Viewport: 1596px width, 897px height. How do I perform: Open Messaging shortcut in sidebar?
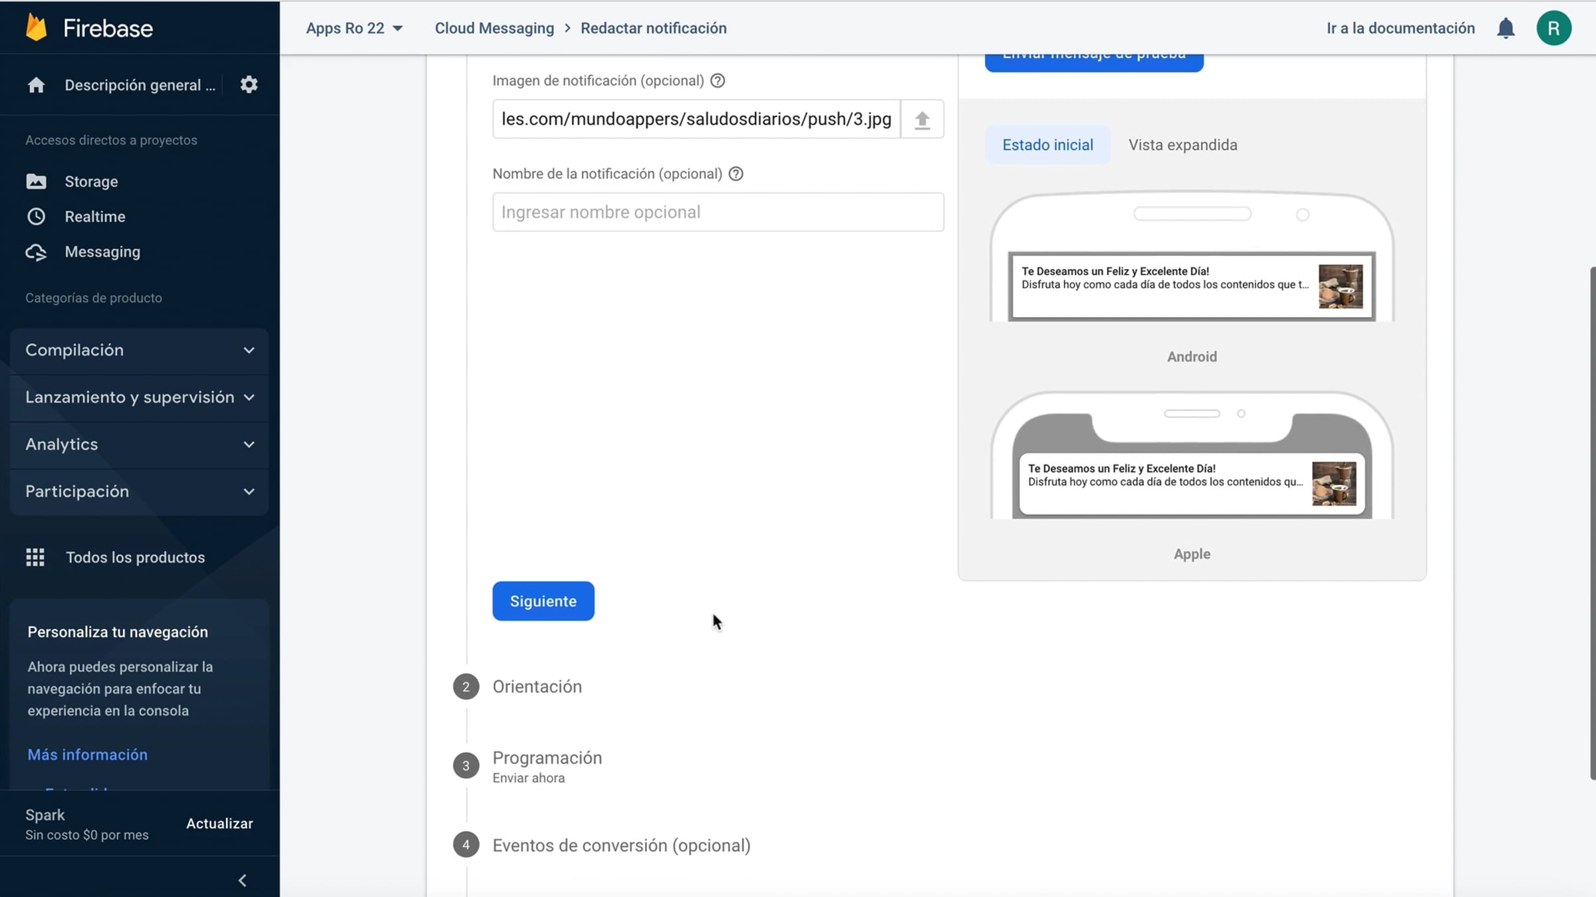(102, 252)
